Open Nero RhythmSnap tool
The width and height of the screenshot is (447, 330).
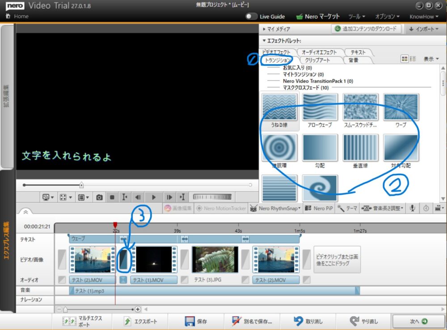click(275, 208)
